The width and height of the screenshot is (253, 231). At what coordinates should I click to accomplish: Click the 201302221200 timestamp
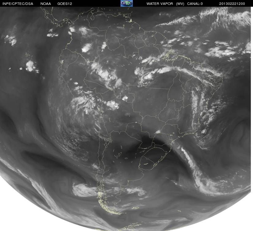pyautogui.click(x=232, y=4)
